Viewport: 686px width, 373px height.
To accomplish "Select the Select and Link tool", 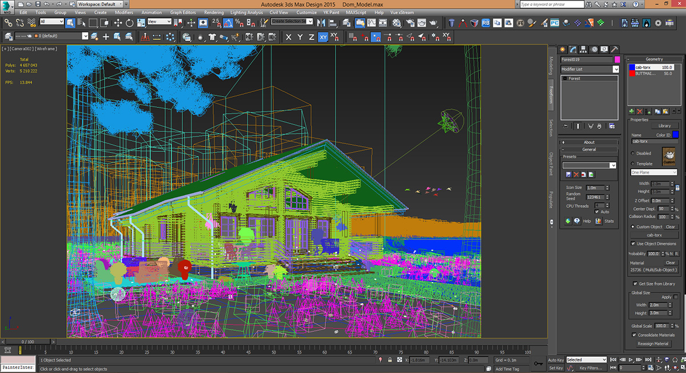I will 8,23.
